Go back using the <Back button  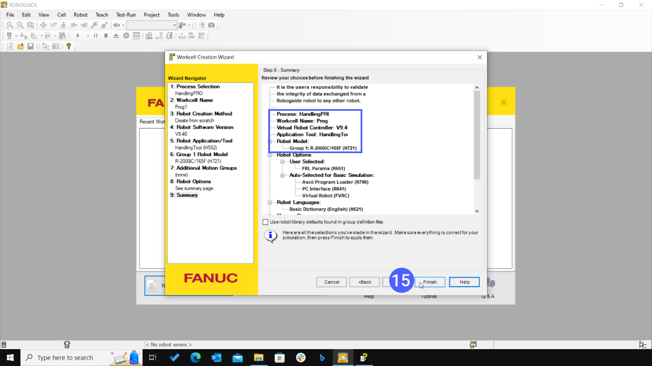coord(364,282)
